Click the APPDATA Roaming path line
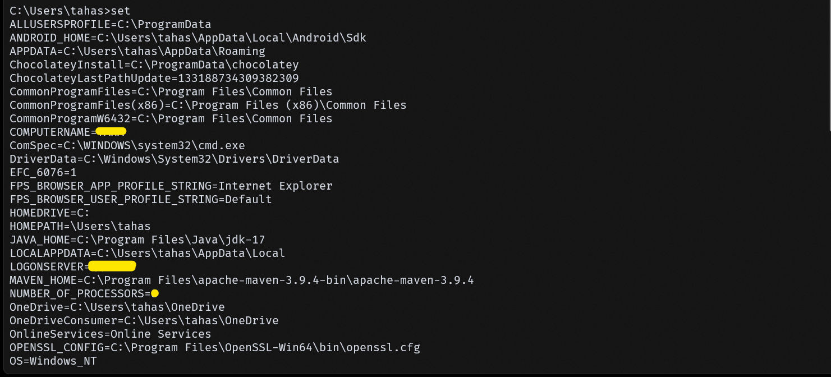 tap(137, 51)
